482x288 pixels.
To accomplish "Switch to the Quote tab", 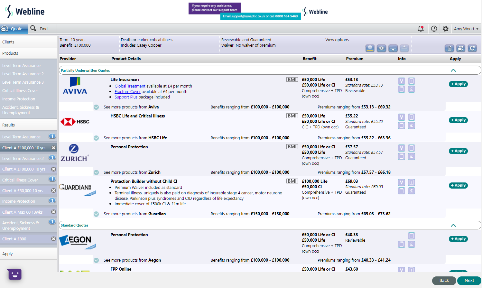I will pyautogui.click(x=14, y=29).
